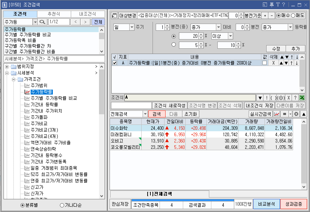310x212 pixels.
Task: Increase the 1봉전 stepper value
Action: 167,26
